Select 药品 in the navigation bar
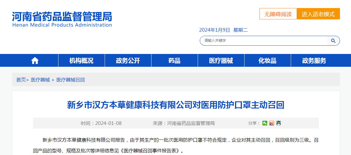 click(174, 61)
